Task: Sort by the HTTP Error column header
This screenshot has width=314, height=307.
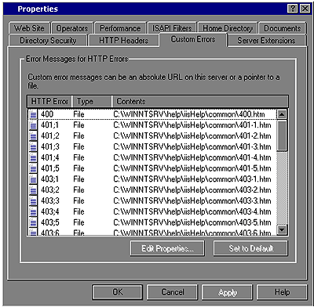Action: [x=49, y=101]
